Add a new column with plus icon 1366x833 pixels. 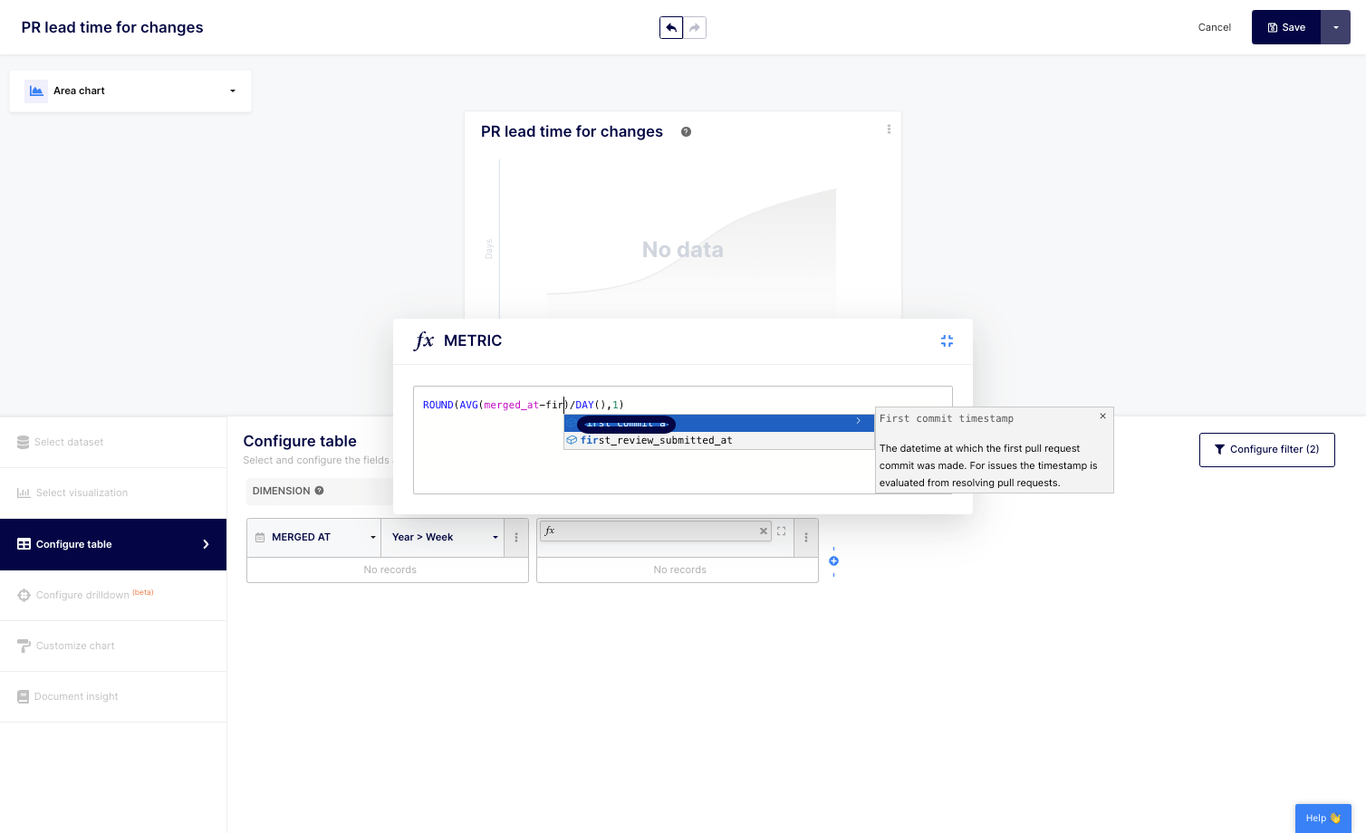[x=833, y=561]
